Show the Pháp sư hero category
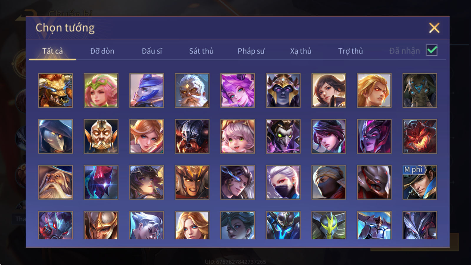Viewport: 471px width, 265px height. point(251,51)
